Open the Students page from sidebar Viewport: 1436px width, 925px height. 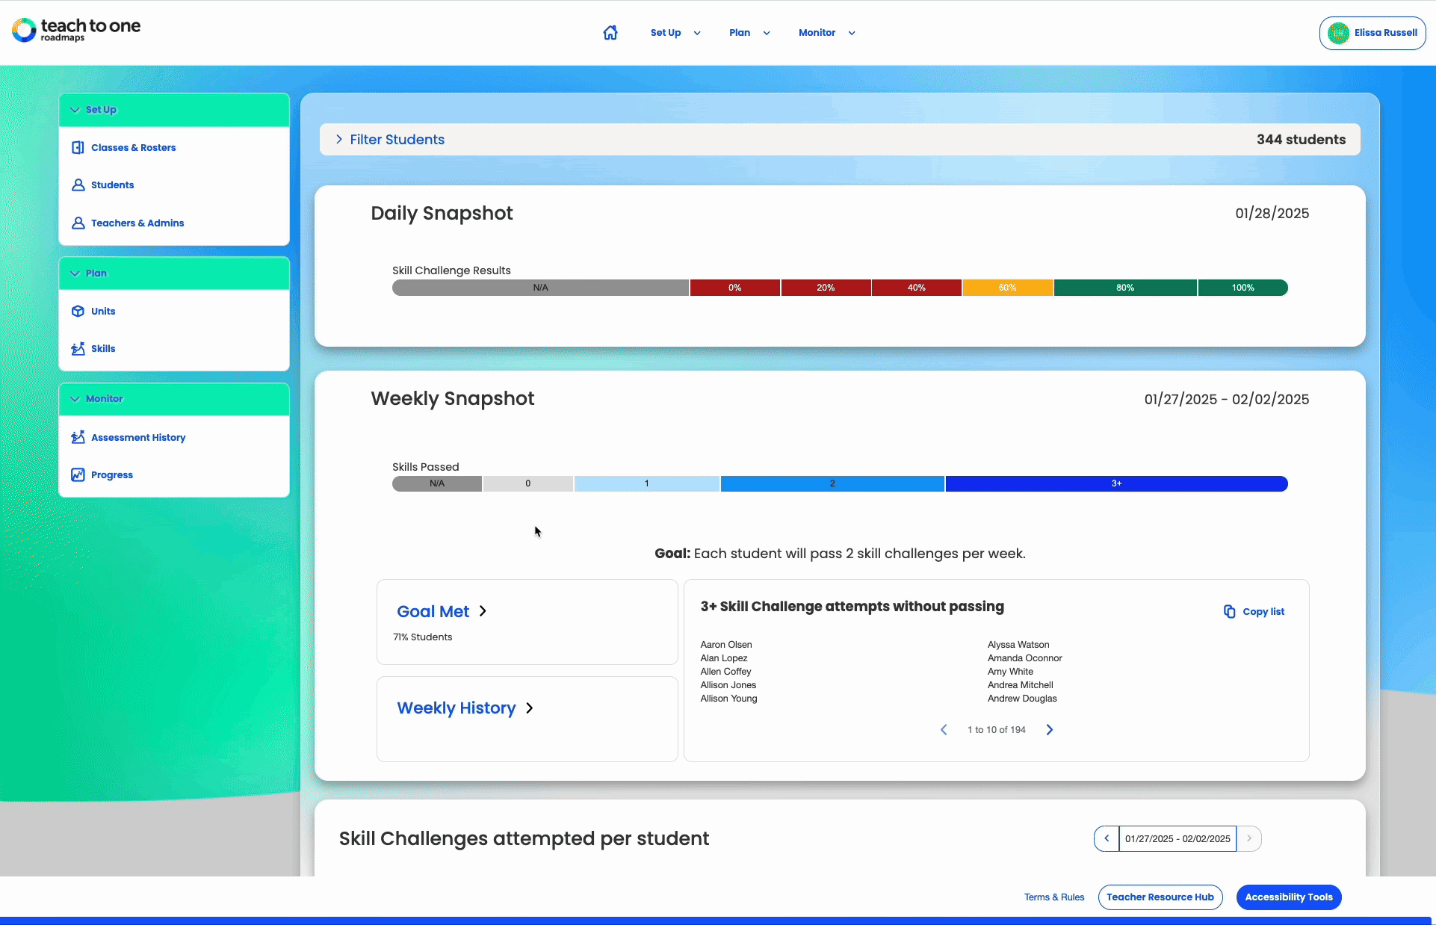coord(112,185)
